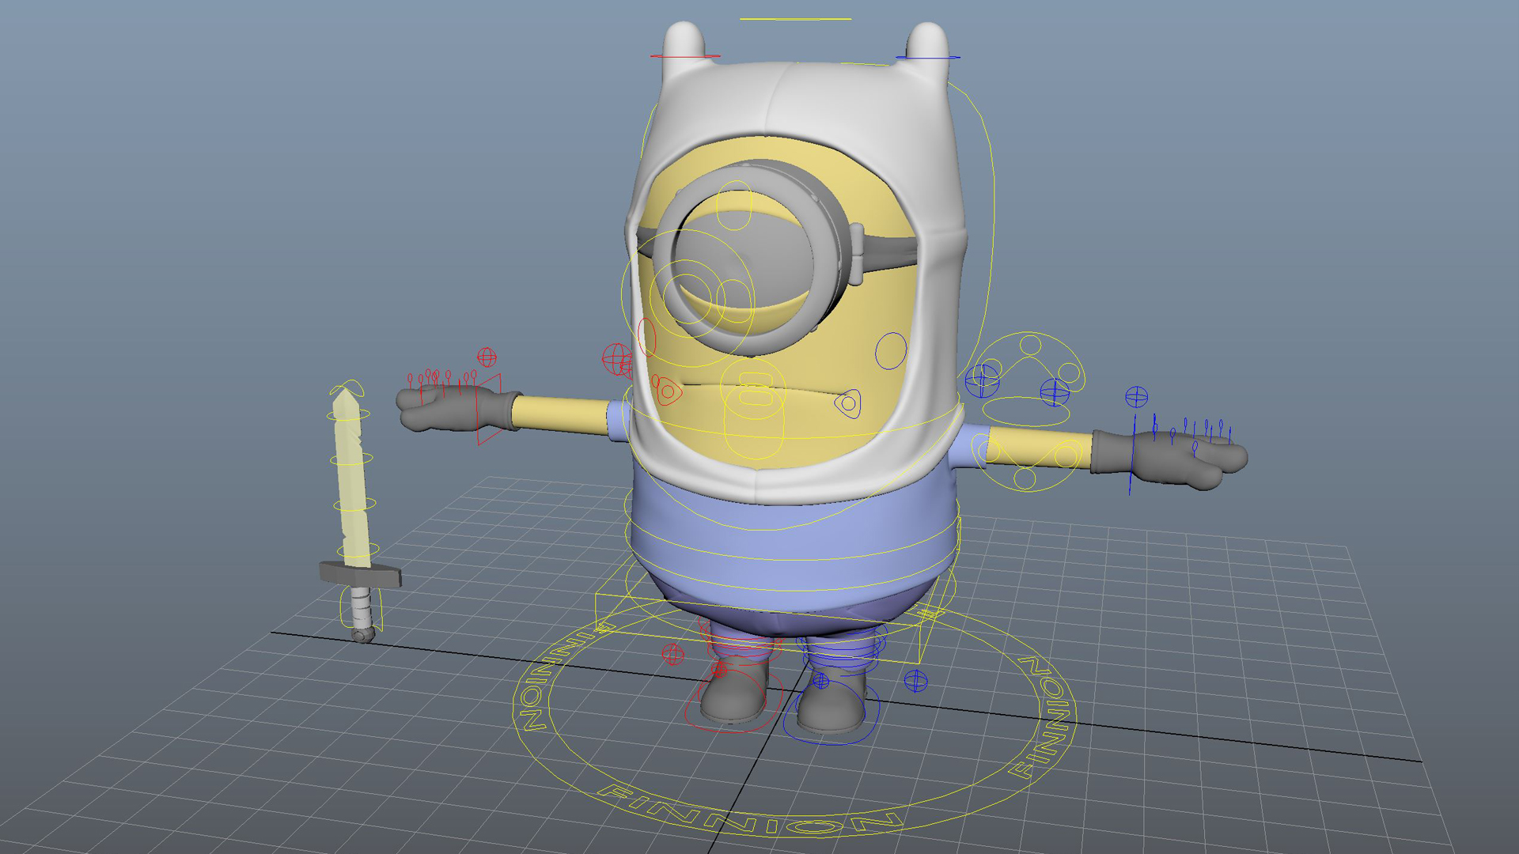Select the blue vertical line hand control

click(x=1132, y=455)
